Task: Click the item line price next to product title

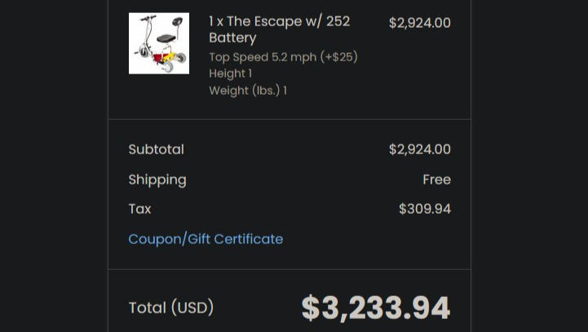Action: click(419, 23)
